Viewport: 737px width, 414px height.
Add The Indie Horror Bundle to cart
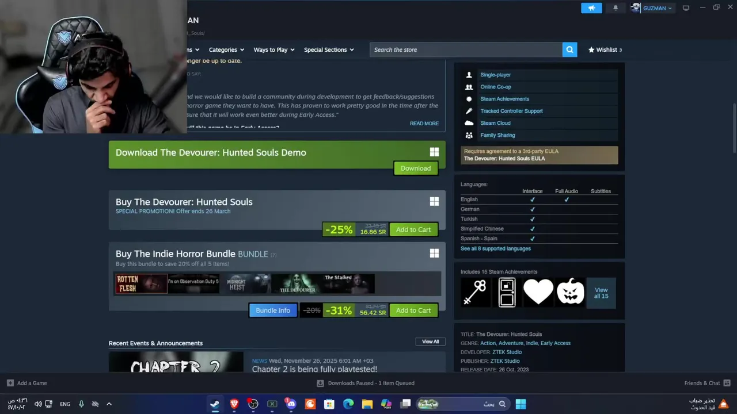tap(413, 310)
